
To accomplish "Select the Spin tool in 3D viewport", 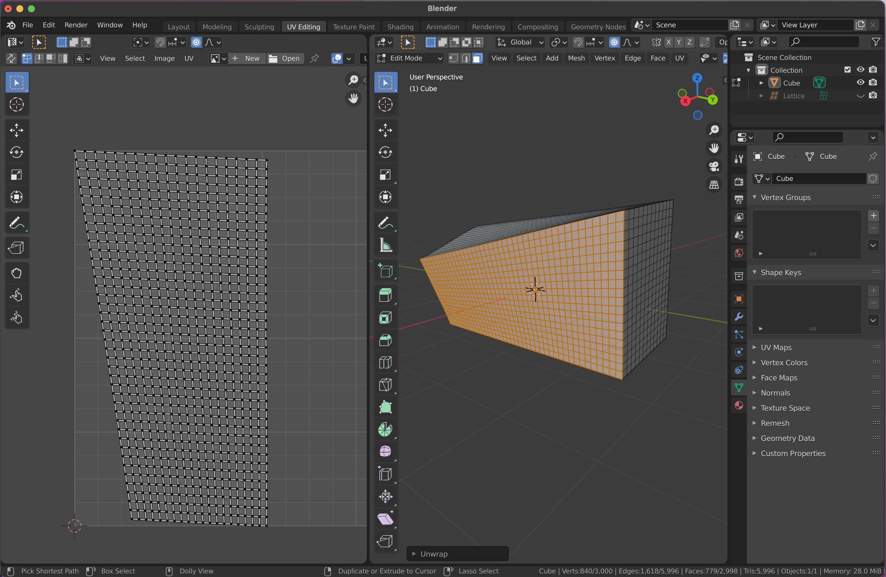I will (x=385, y=429).
